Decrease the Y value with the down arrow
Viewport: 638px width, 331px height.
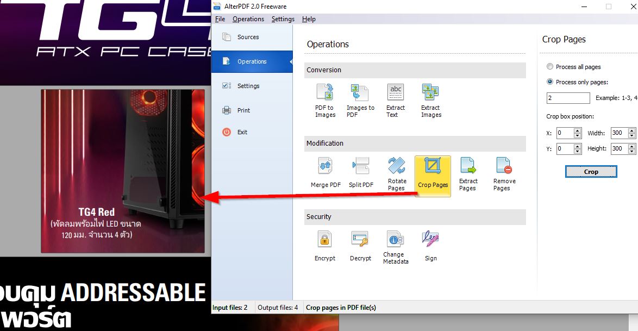point(577,152)
